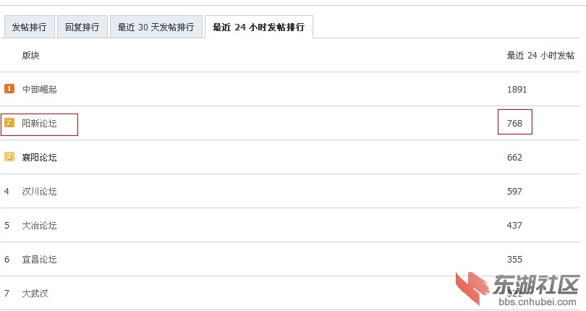Open the 大冶论坛 forum link
The width and height of the screenshot is (586, 311).
[x=39, y=226]
